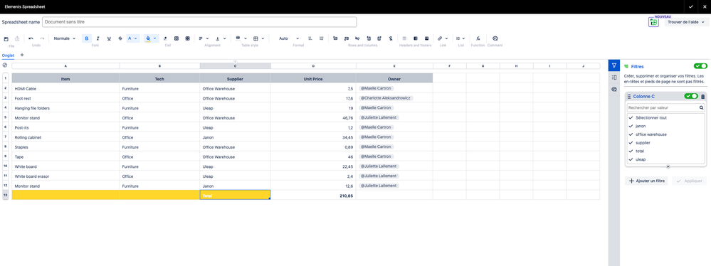Image resolution: width=711 pixels, height=266 pixels.
Task: Click the Function fx icon
Action: (478, 38)
